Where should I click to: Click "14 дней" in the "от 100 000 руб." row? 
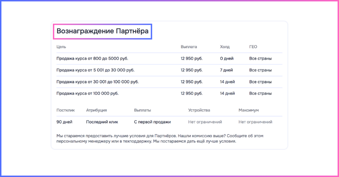point(228,93)
